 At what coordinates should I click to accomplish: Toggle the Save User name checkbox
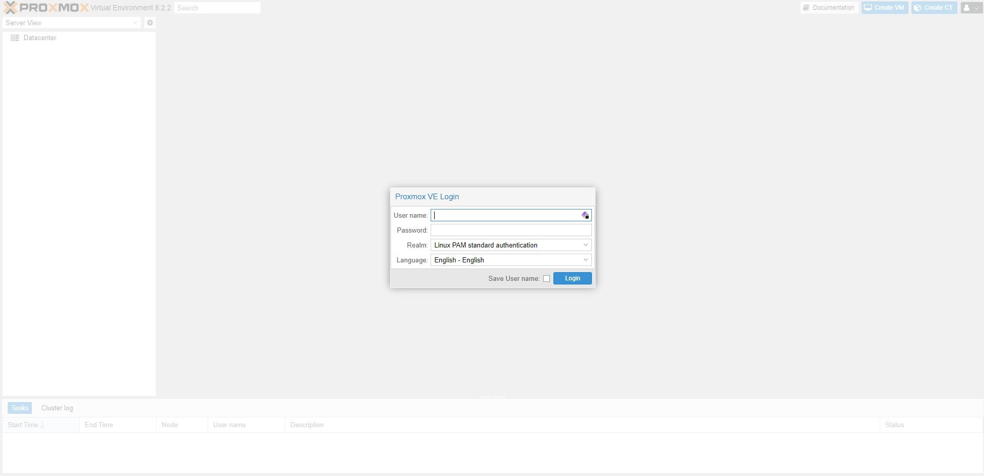[546, 279]
